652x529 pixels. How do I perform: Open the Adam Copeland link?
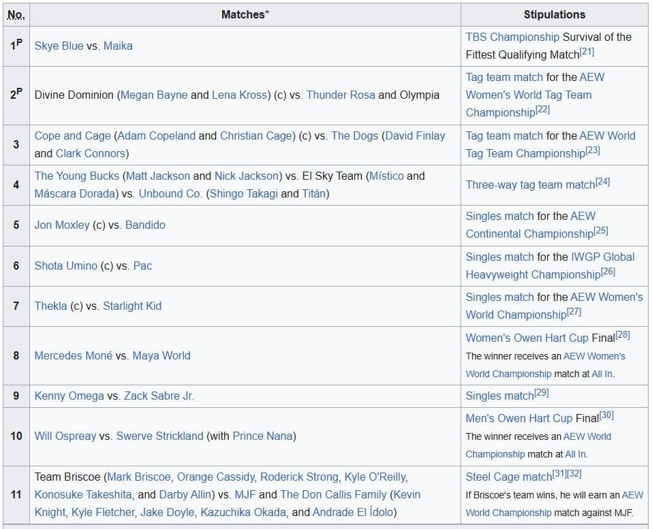click(156, 136)
